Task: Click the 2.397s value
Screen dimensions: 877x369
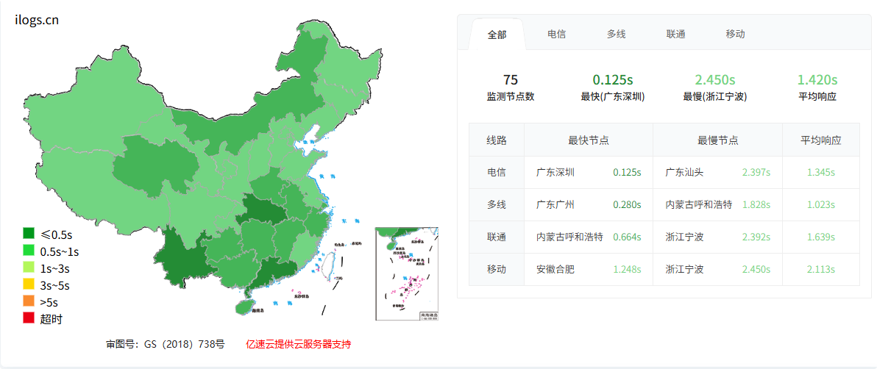Action: [756, 172]
